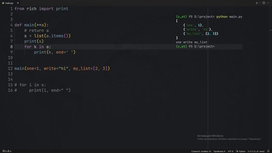
Task: Click line number 1 in the gutter
Action: click(x=11, y=8)
